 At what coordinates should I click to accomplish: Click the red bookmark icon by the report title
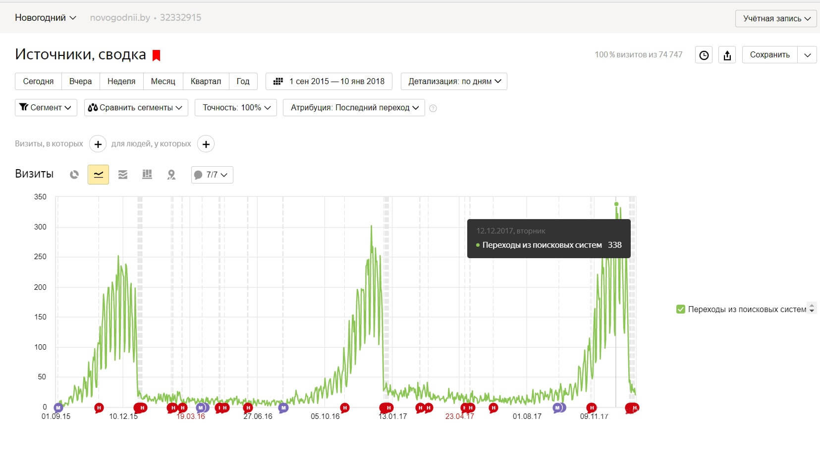coord(157,55)
